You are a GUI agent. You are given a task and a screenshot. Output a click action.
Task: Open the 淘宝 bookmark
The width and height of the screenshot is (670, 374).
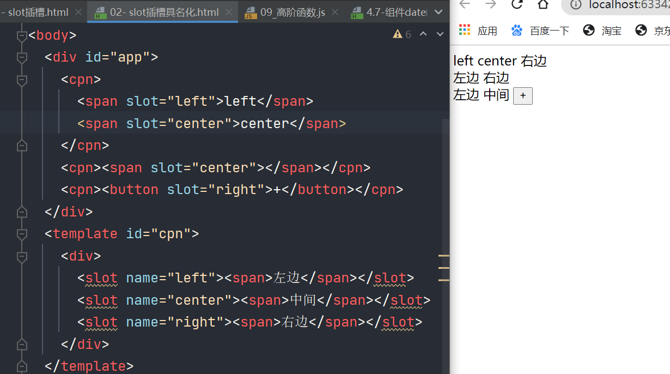coord(602,31)
